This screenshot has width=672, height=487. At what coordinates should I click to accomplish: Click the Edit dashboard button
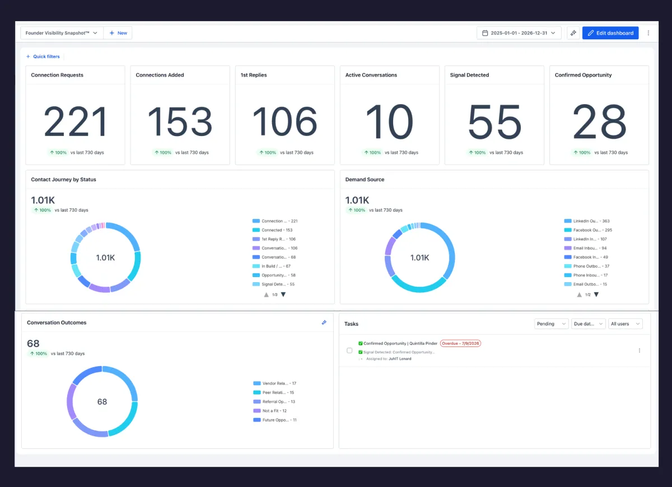[610, 33]
